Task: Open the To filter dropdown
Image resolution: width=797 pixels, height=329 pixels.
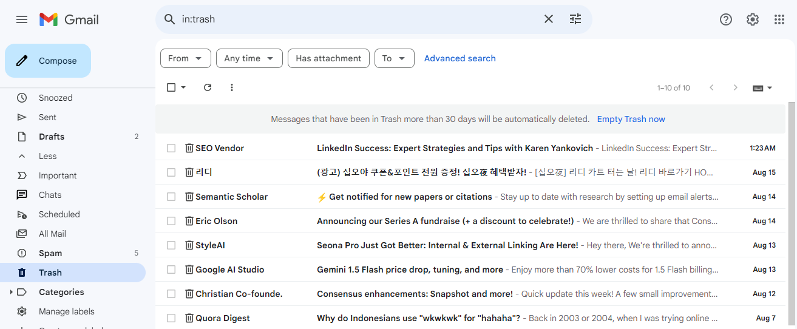Action: (395, 58)
